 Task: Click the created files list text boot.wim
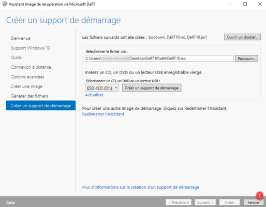157,37
